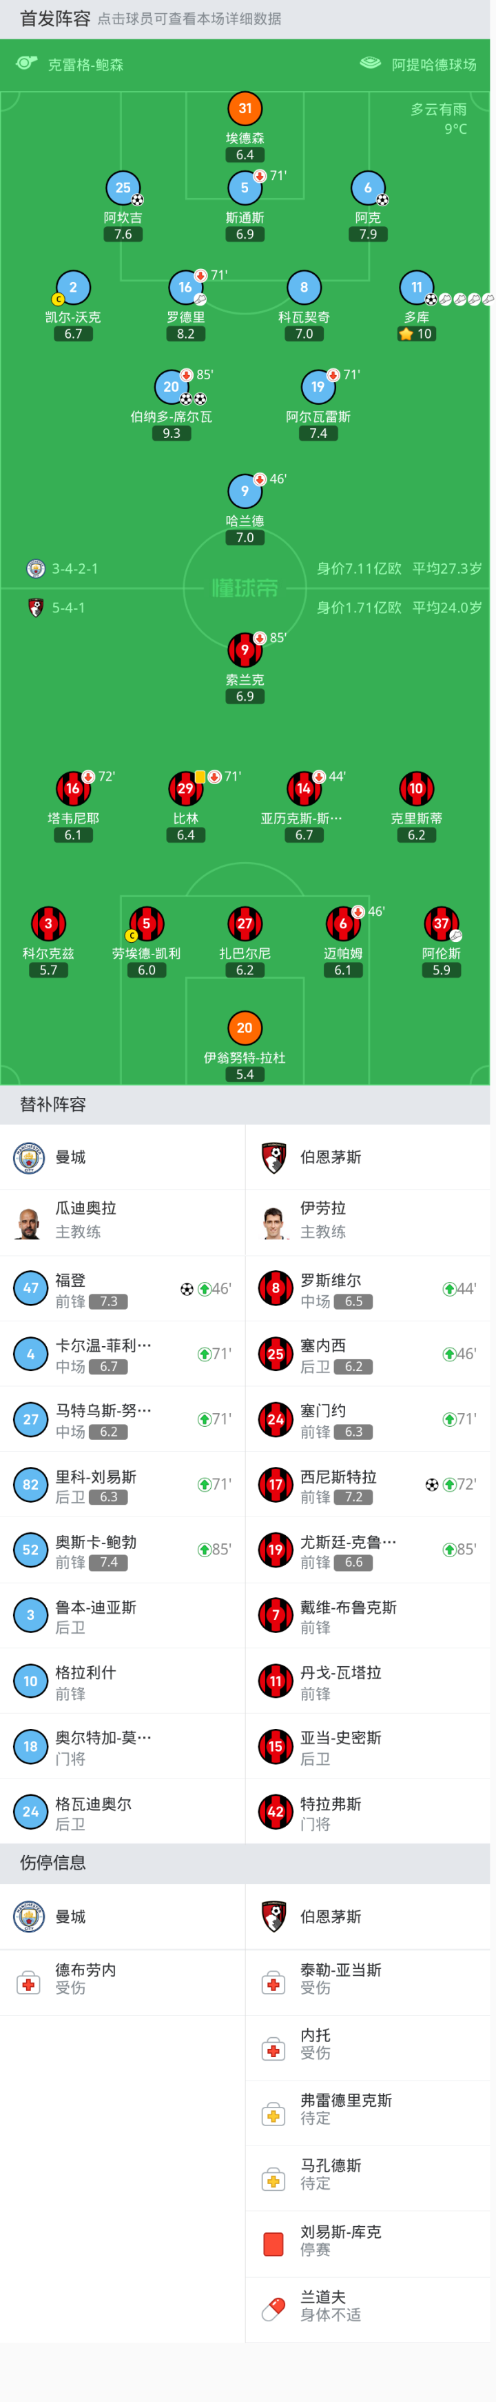Image resolution: width=496 pixels, height=2402 pixels.
Task: Tap 多库 number 11 player circle
Action: click(416, 287)
